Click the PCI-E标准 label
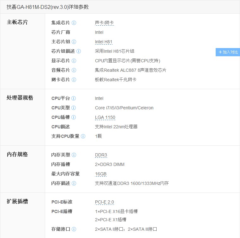The image size is (240, 238). pyautogui.click(x=62, y=202)
